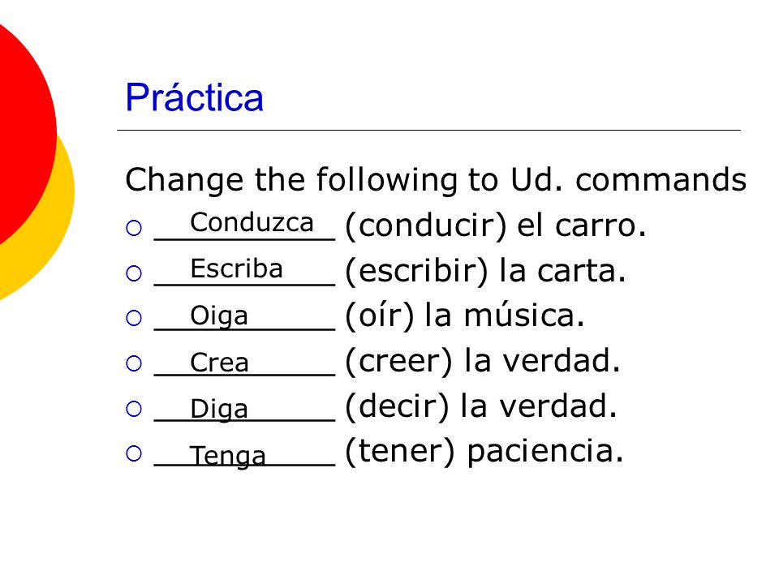This screenshot has width=779, height=584.
Task: Click the instruction line about Ud. commands
Action: [436, 179]
